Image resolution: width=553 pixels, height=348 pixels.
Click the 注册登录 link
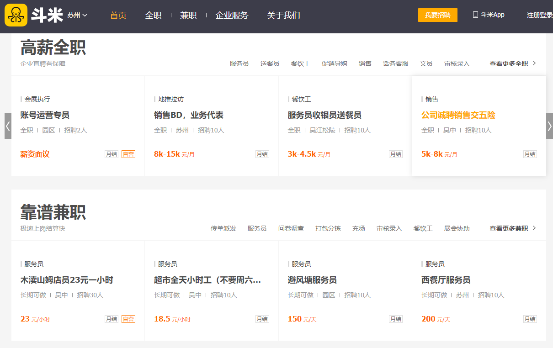[539, 15]
